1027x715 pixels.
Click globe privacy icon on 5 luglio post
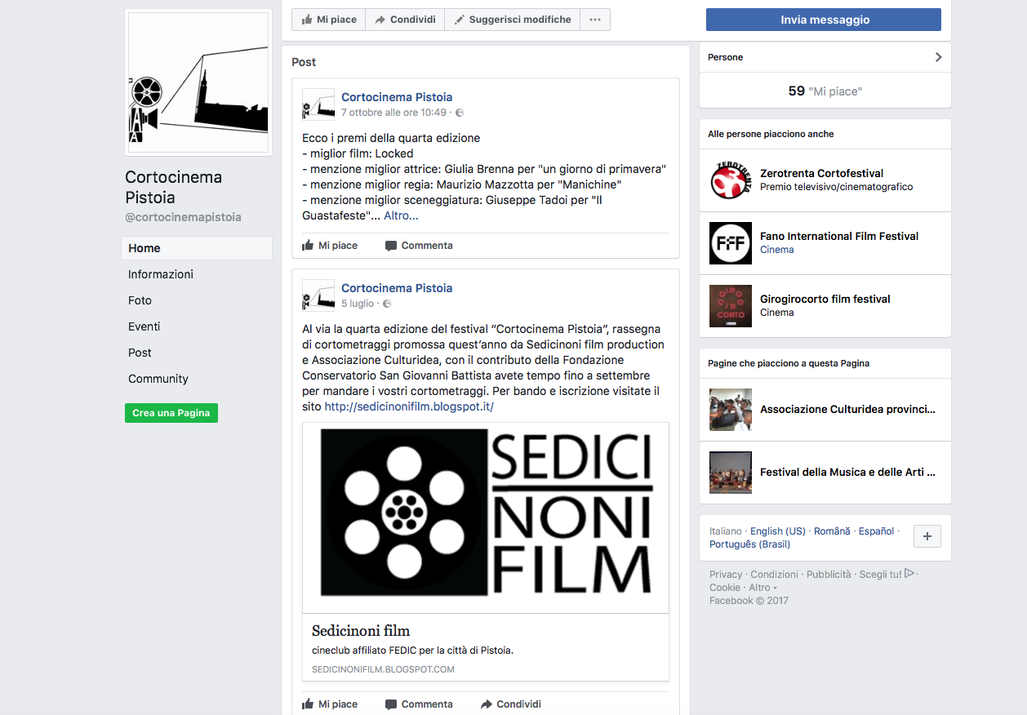click(387, 304)
